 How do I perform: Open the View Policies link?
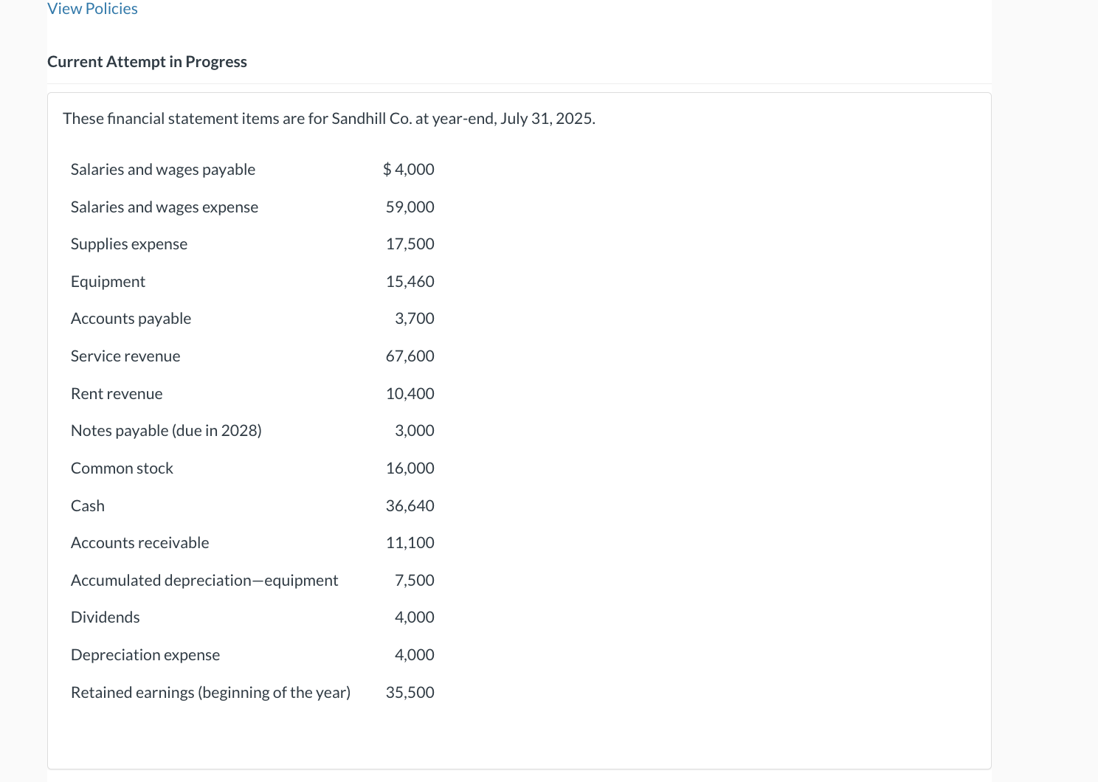coord(91,8)
